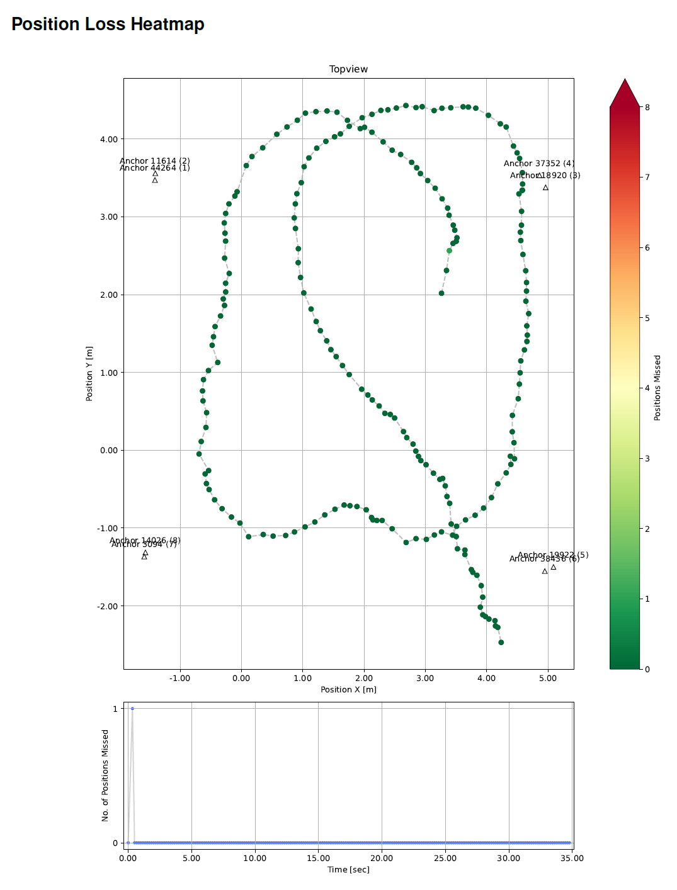Click the Anchor 37352 (4) triangle marker
This screenshot has width=677, height=890.
(540, 176)
